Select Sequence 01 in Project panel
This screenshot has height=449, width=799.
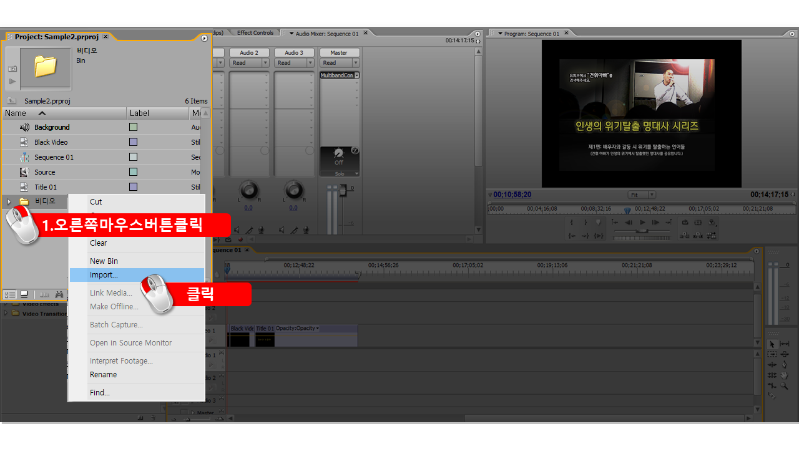54,157
